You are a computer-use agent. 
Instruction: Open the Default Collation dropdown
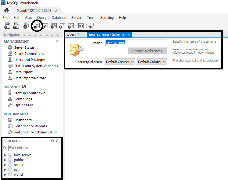click(x=152, y=62)
